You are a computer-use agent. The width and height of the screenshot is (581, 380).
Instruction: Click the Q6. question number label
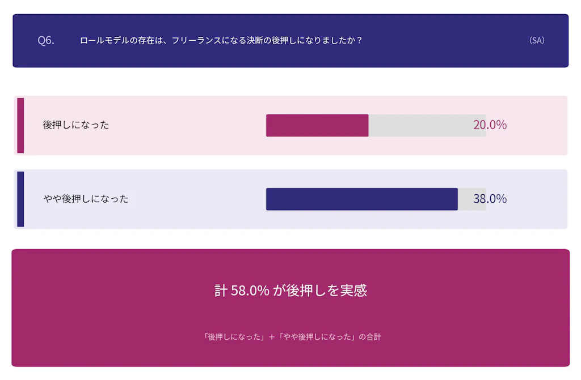tap(46, 40)
